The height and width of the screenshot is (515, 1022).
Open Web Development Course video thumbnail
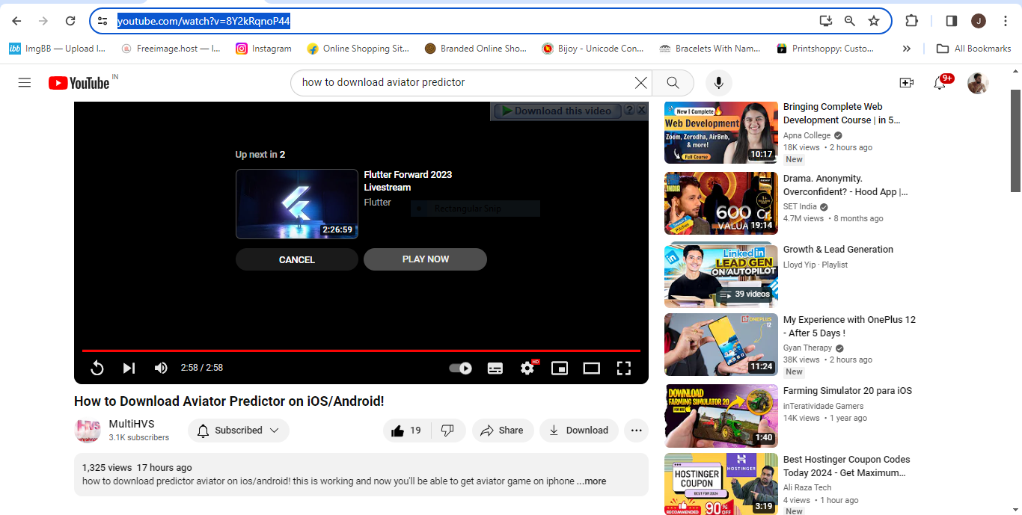coord(720,133)
